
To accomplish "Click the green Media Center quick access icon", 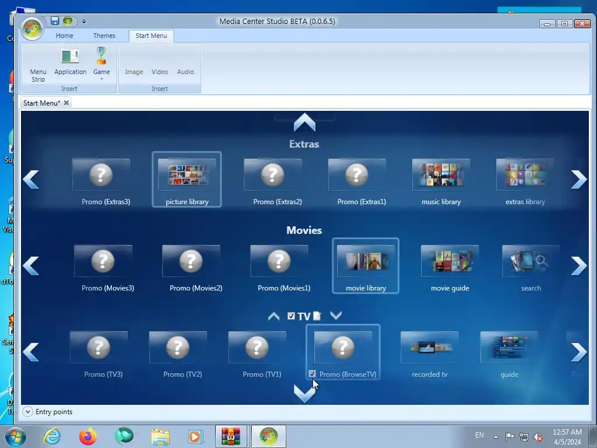I will (x=68, y=21).
